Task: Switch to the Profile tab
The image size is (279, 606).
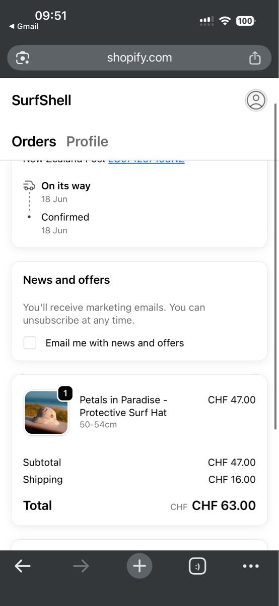Action: pyautogui.click(x=87, y=141)
